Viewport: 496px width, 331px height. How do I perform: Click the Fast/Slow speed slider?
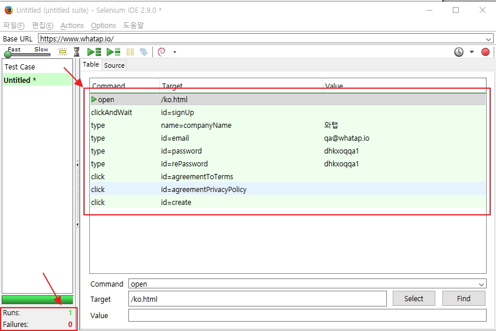[x=27, y=54]
